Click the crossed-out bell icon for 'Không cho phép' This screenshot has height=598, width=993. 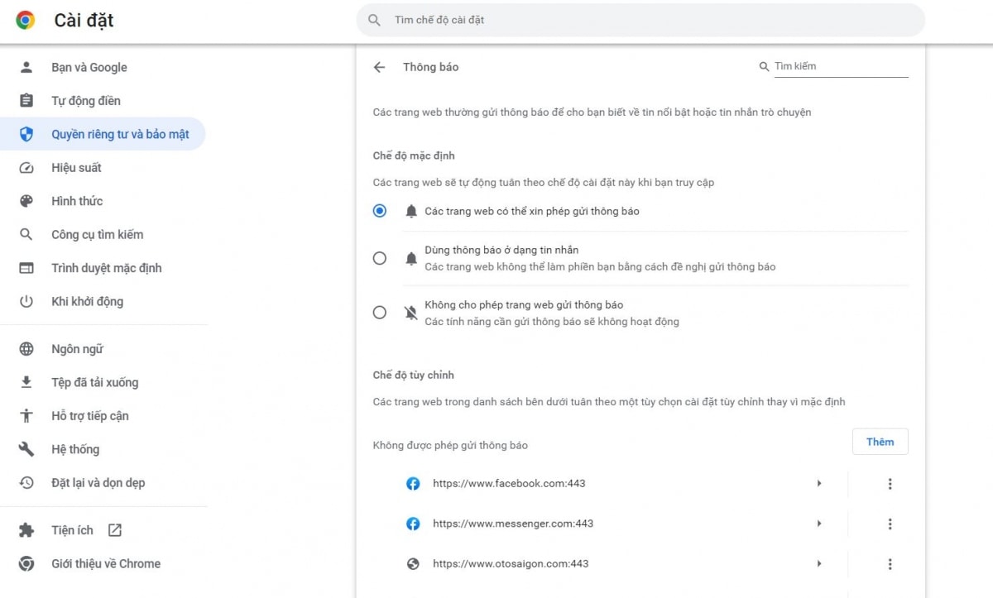click(411, 313)
